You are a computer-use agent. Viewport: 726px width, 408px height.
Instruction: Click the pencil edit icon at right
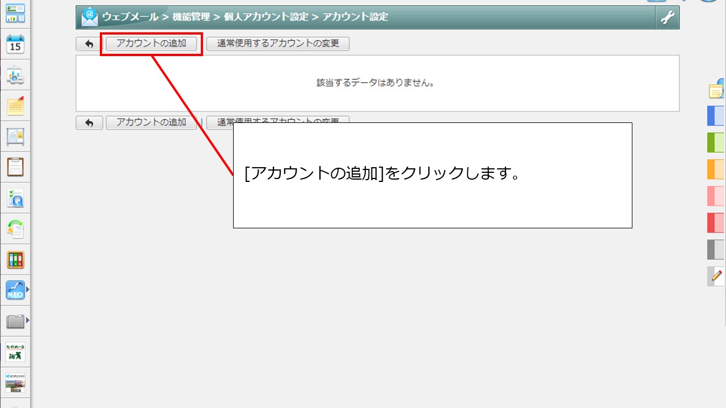[716, 277]
